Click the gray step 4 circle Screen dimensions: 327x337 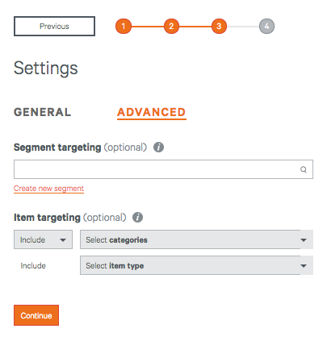[x=266, y=26]
